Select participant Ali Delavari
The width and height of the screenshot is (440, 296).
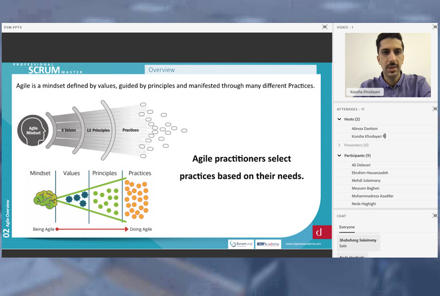point(362,165)
